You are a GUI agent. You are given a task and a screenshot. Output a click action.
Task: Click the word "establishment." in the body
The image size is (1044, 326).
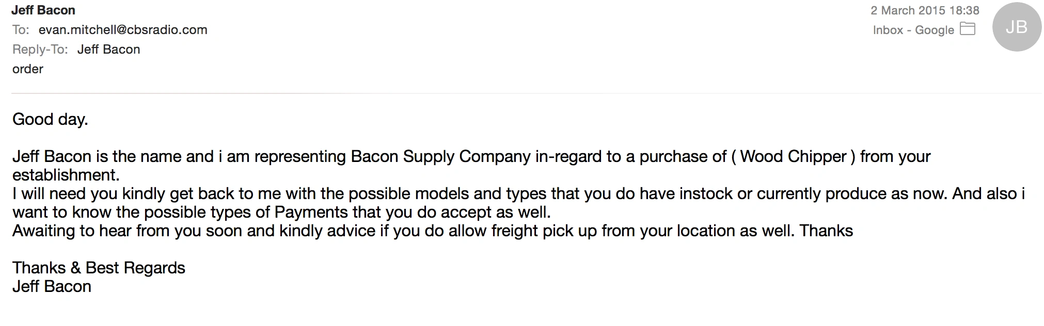(x=66, y=175)
